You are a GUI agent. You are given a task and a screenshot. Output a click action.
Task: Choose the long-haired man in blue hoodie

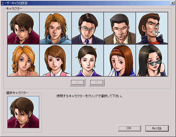pos(56,28)
